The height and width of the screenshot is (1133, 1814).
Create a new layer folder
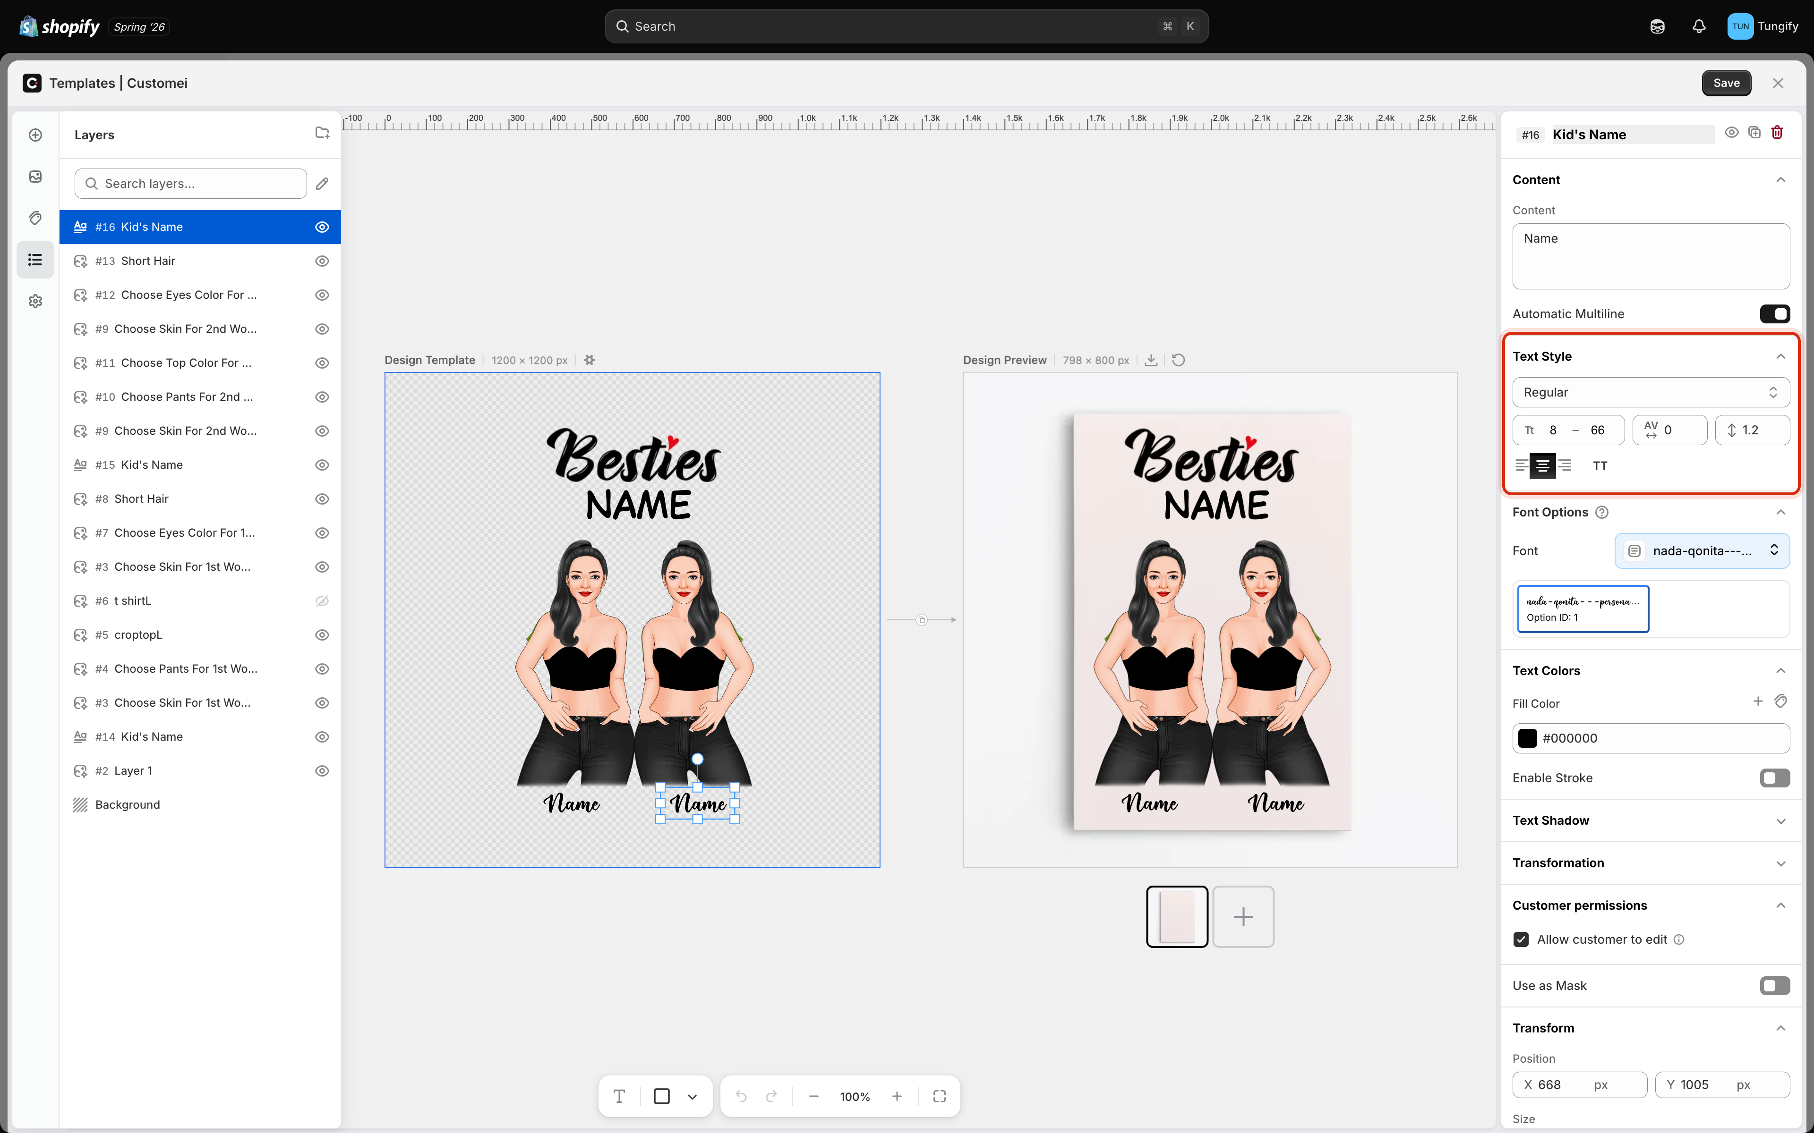pyautogui.click(x=322, y=134)
